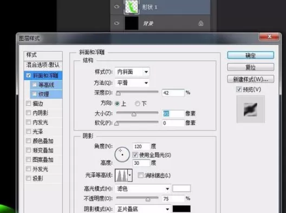Enable the 消除锯齿(L) checkbox
286x213 pixels.
141,175
